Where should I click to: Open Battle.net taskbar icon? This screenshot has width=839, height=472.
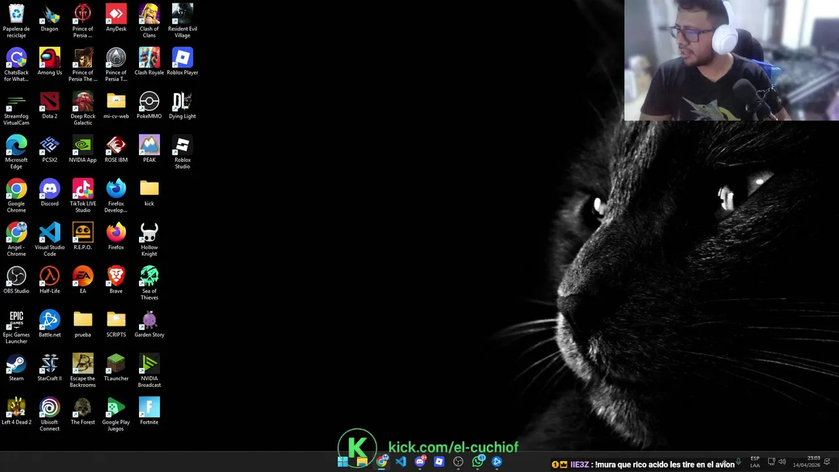coord(497,462)
